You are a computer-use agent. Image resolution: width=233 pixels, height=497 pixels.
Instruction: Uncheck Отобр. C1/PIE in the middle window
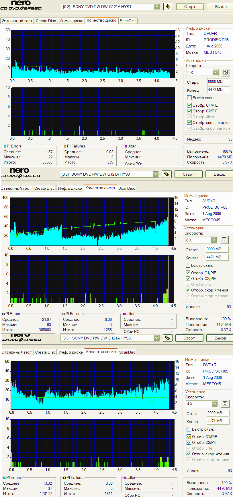pos(188,273)
